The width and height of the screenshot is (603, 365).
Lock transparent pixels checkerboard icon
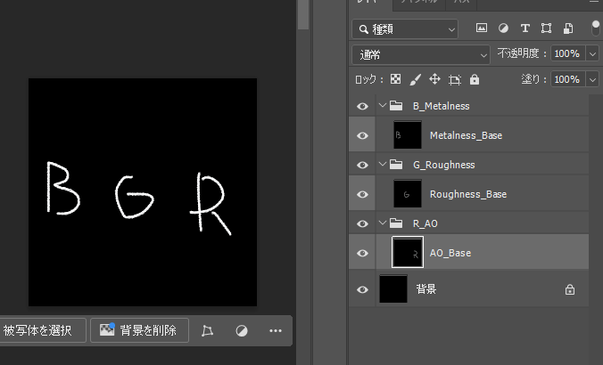395,79
